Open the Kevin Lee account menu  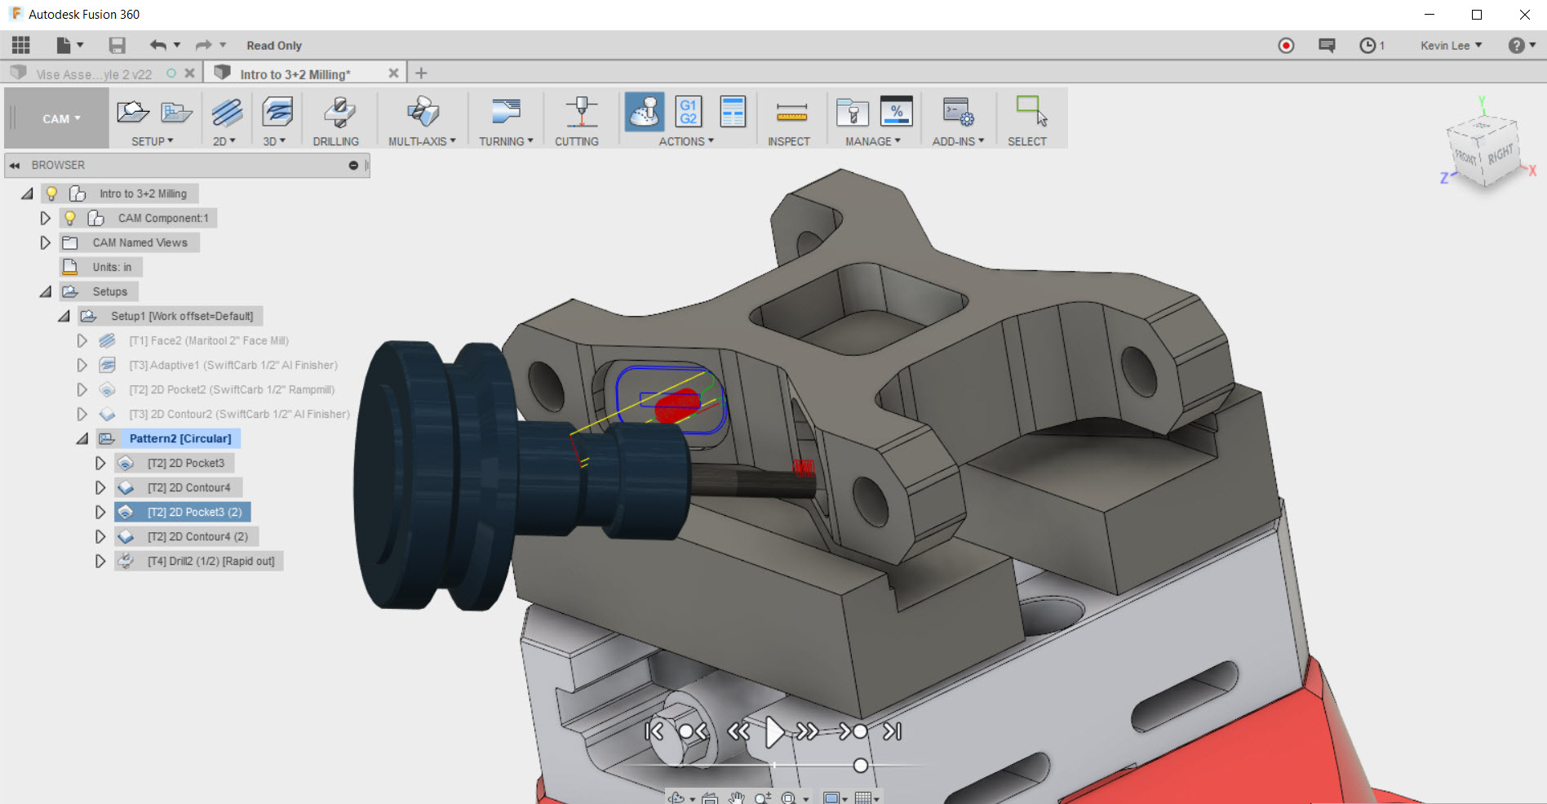click(1451, 46)
